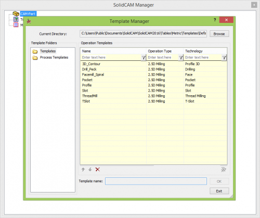The height and width of the screenshot is (218, 260).
Task: Select the Slot template name
Action: pos(85,91)
